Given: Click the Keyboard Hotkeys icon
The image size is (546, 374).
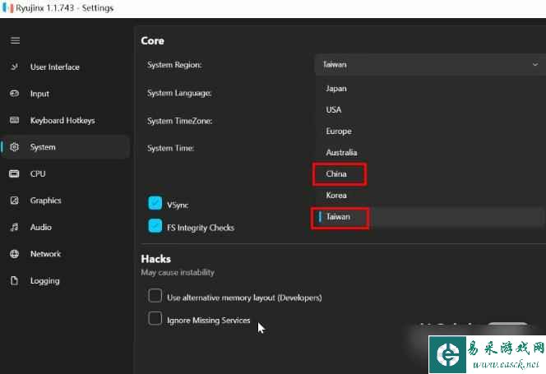Looking at the screenshot, I should point(15,121).
